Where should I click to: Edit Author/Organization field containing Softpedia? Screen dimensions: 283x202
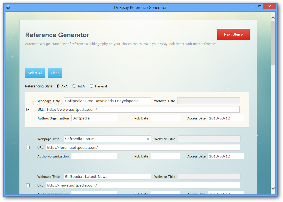94,118
